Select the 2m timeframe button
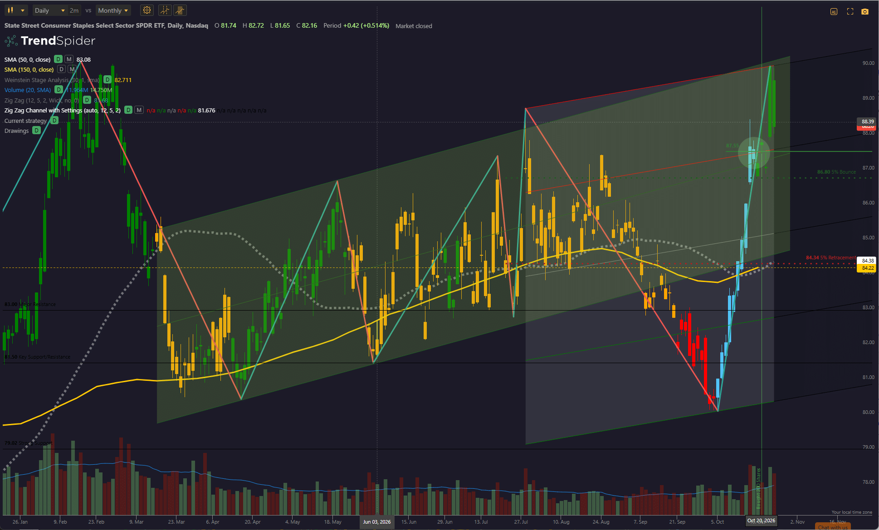 74,10
